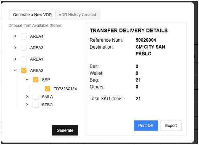
Task: Uncheck the AREA2 checkbox
Action: tap(24, 70)
